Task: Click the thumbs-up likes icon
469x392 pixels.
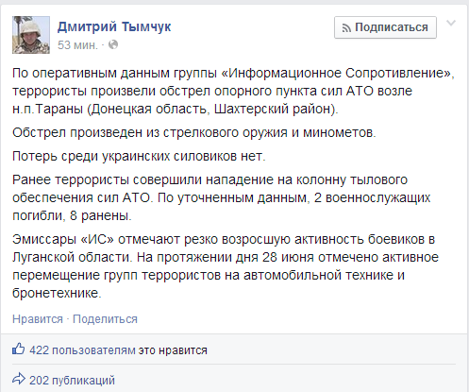Action: click(x=18, y=349)
